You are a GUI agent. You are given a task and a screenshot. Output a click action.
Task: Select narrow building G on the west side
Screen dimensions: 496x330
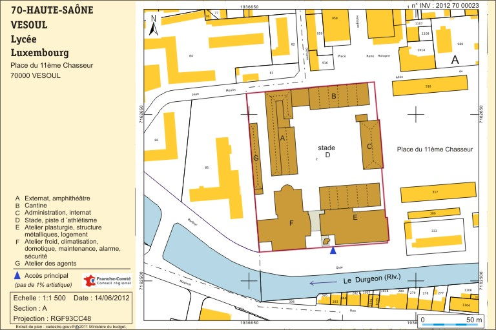(256, 158)
